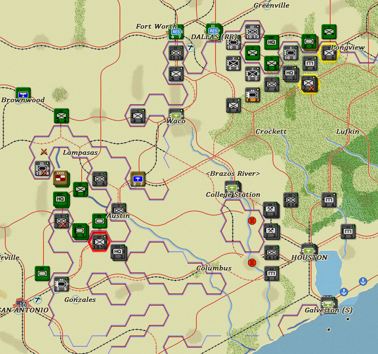This screenshot has height=354, width=378.
Task: Select the yellow-highlighted 8-6 unit at Longview
Action: pyautogui.click(x=329, y=53)
